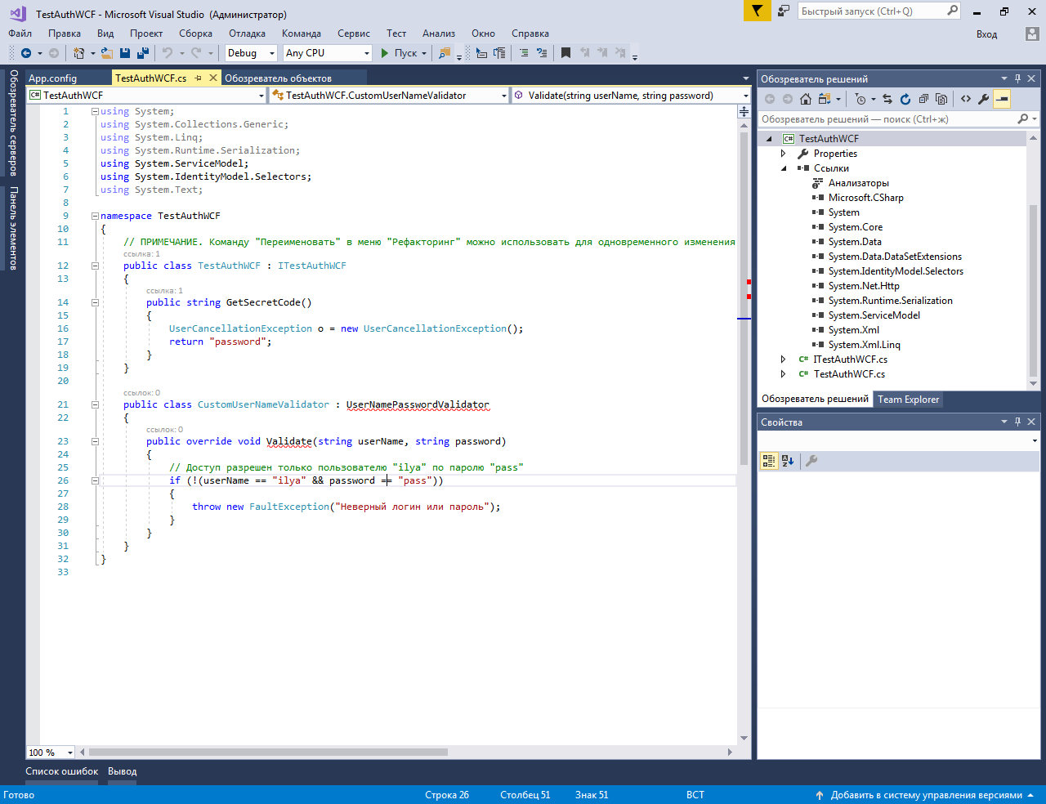This screenshot has height=804, width=1046.
Task: Click Property Pages wrench in Properties panel
Action: tap(811, 461)
